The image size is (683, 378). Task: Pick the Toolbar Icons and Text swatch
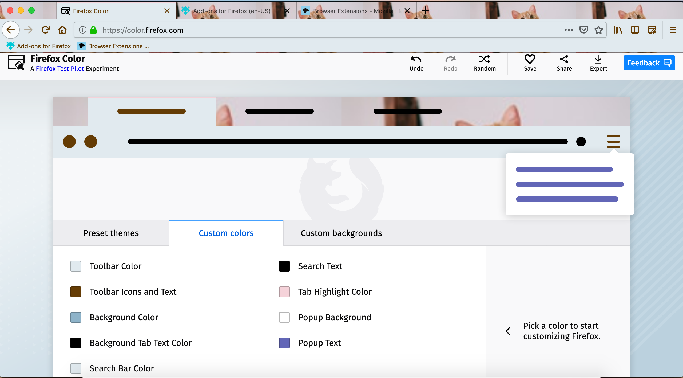(x=76, y=292)
